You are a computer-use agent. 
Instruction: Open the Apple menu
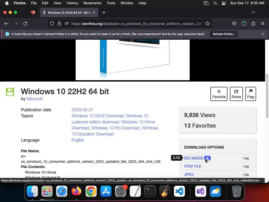(7, 3)
